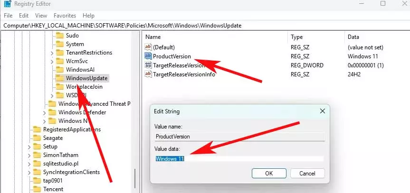Select the WindowsUpdate folder icon
Image resolution: width=410 pixels, height=193 pixels.
[x=60, y=78]
